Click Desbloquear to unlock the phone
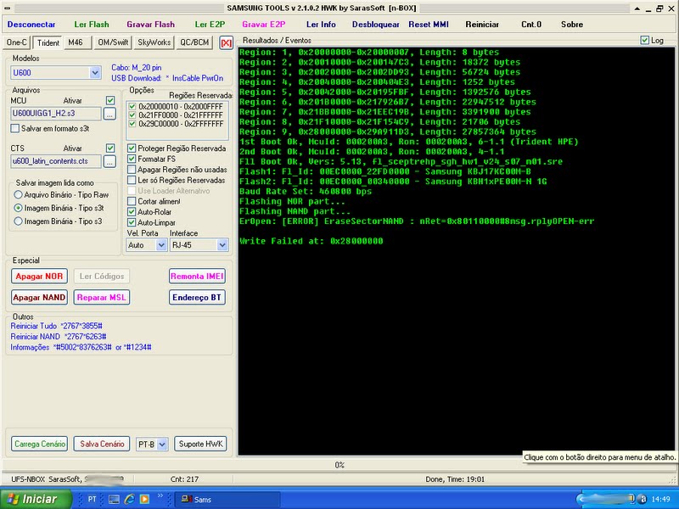The height and width of the screenshot is (509, 679). point(375,25)
